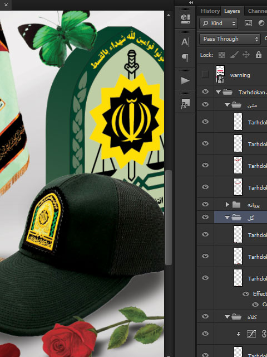Collapse the گل group
This screenshot has height=357, width=267.
point(227,218)
